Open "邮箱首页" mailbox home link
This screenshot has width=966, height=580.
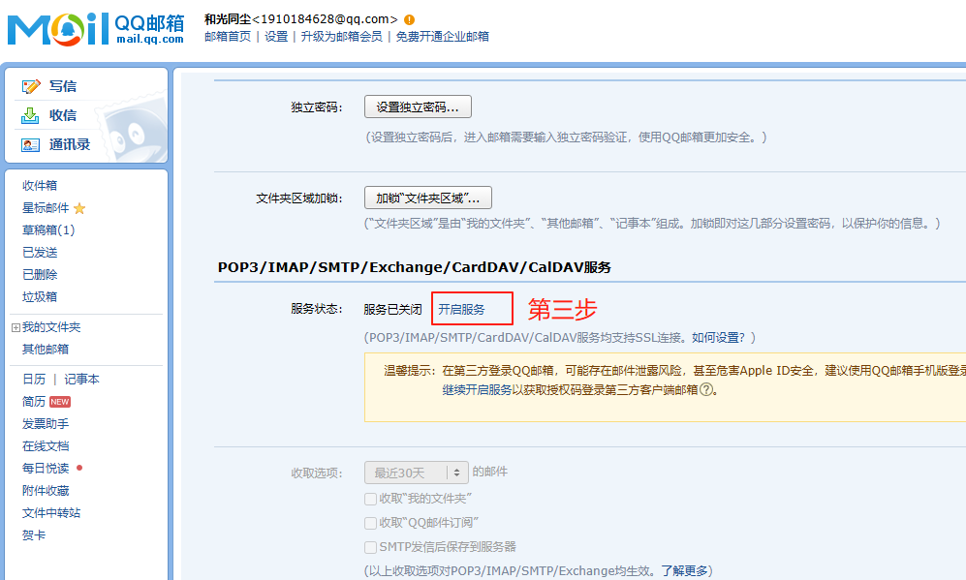(x=228, y=37)
